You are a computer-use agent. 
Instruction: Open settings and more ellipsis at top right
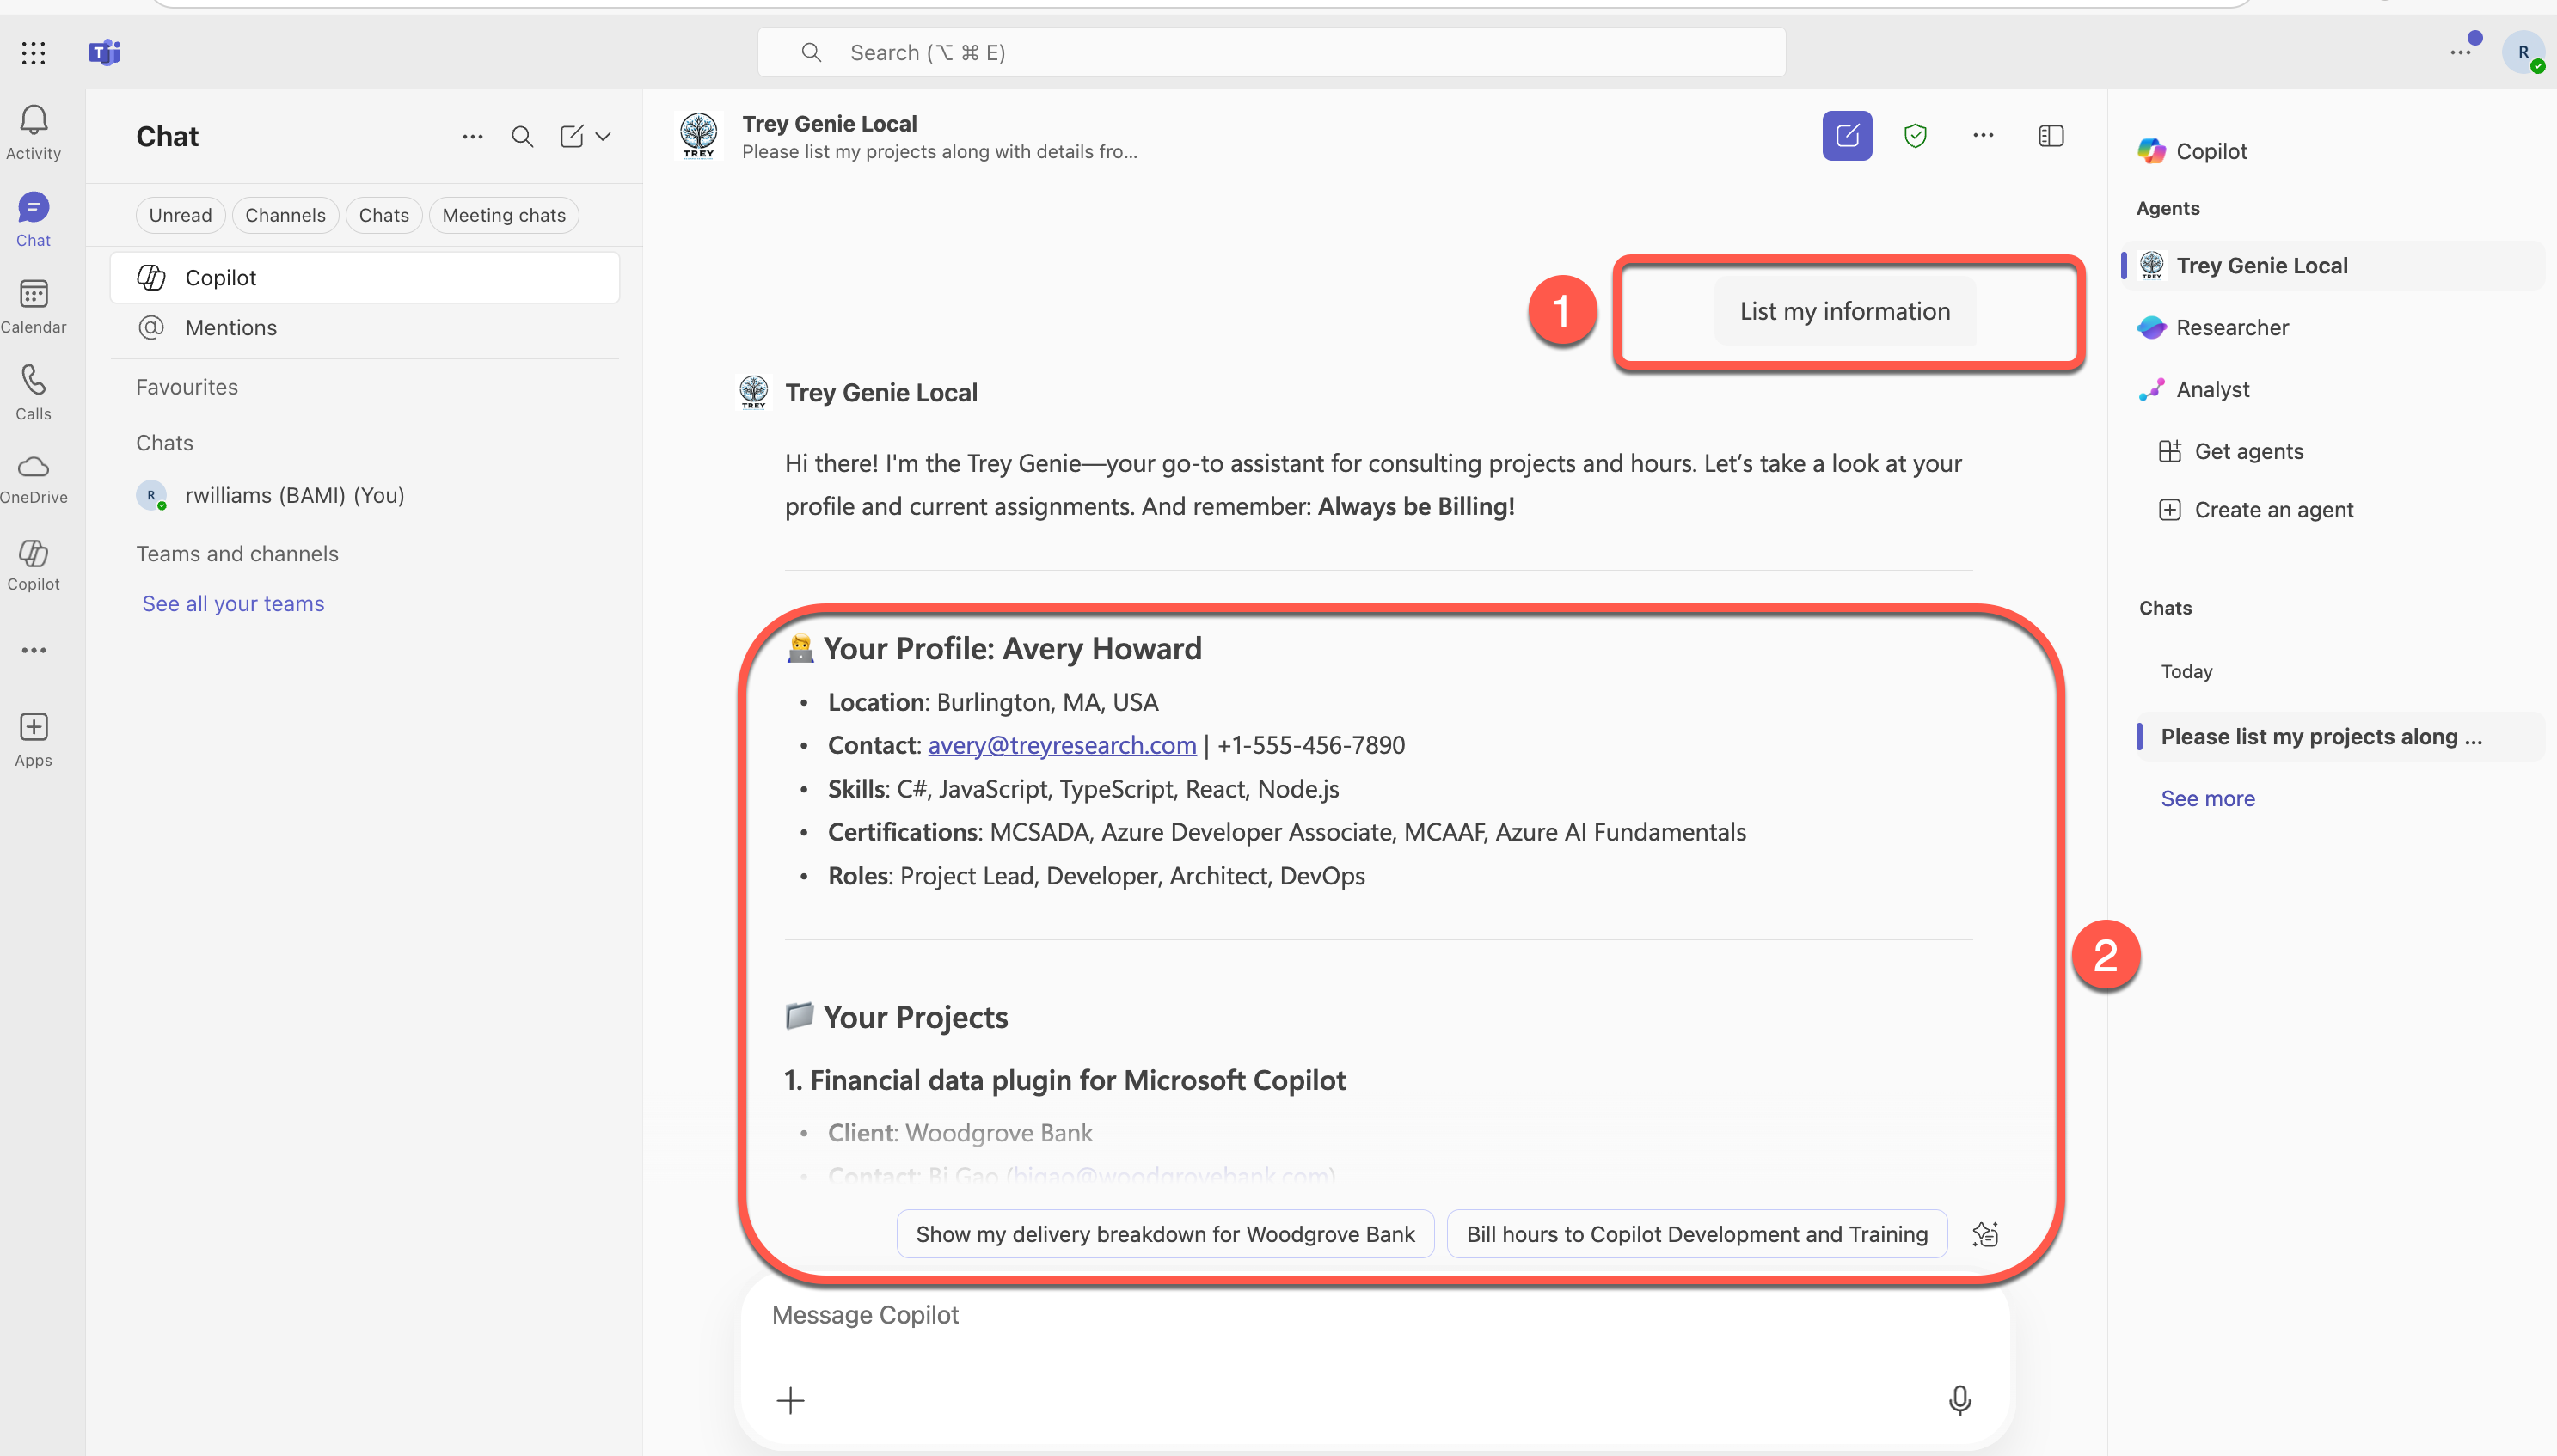(x=2460, y=52)
